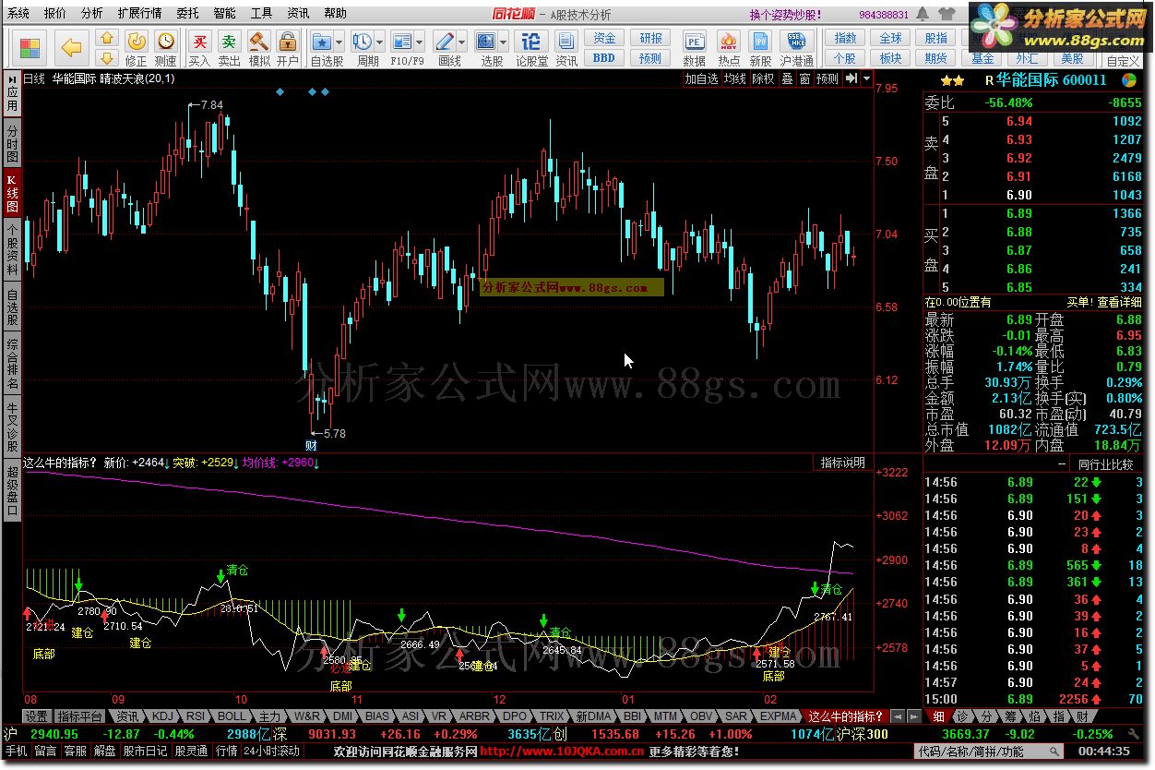1155x770 pixels.
Task: Expand the F10/F9 dropdown arrow
Action: [421, 42]
